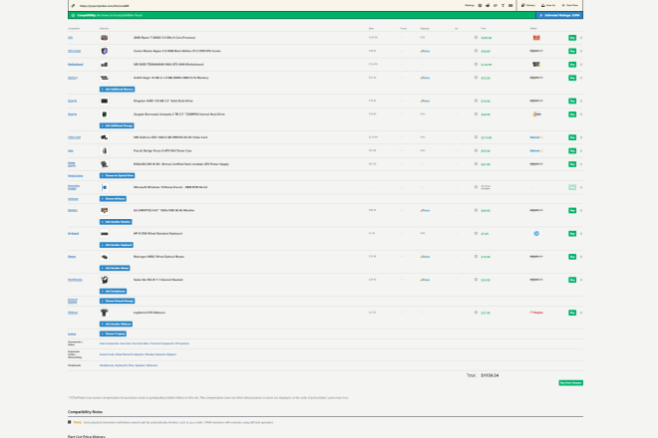The image size is (658, 438).
Task: Click the permalink chain icon beside the URL
Action: click(73, 6)
